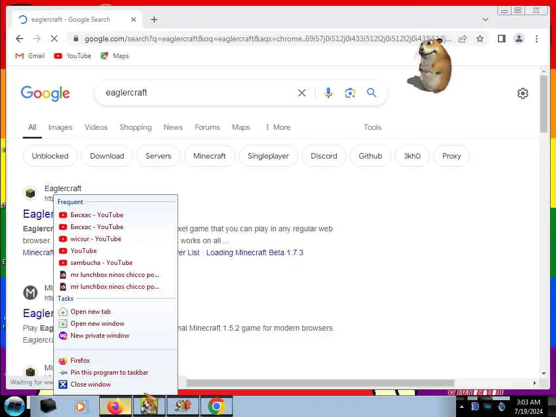Filter results with Download chip
Screen dimensions: 556x417
(107, 156)
